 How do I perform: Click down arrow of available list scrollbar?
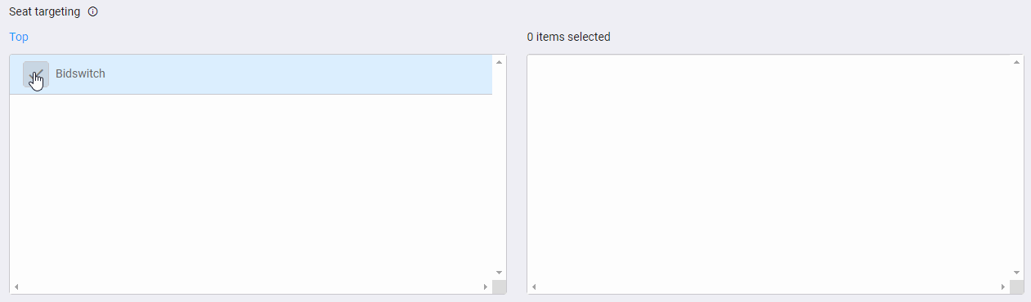(499, 273)
